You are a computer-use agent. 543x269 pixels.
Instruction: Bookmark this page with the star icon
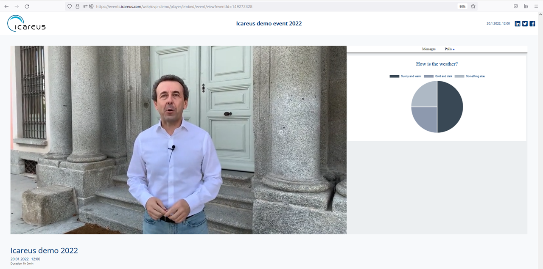(x=473, y=6)
